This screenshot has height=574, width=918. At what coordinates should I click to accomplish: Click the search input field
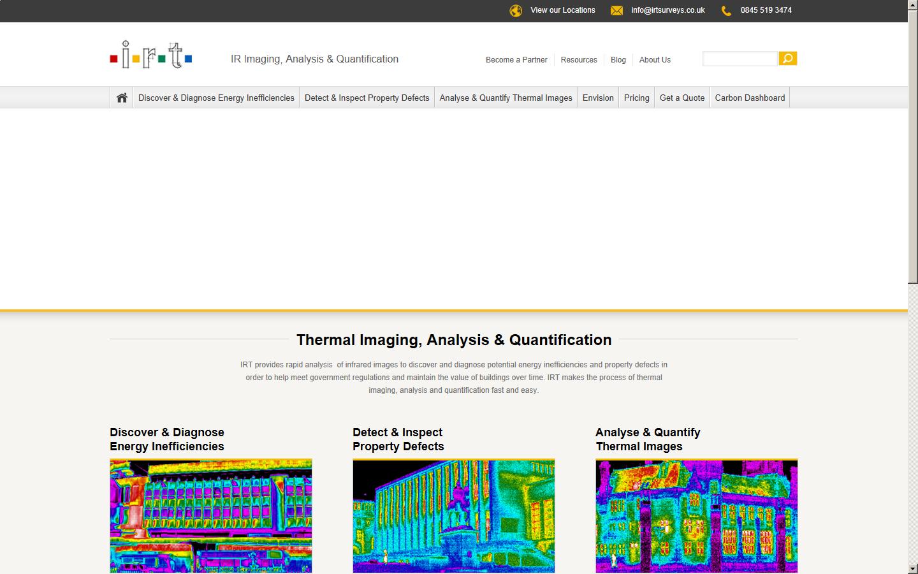(x=739, y=58)
